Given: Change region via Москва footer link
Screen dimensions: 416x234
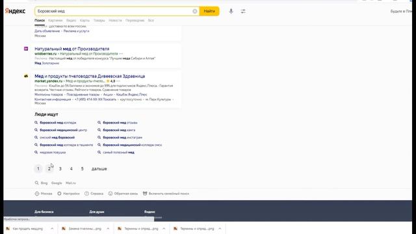Looking at the screenshot, I should pos(44,194).
